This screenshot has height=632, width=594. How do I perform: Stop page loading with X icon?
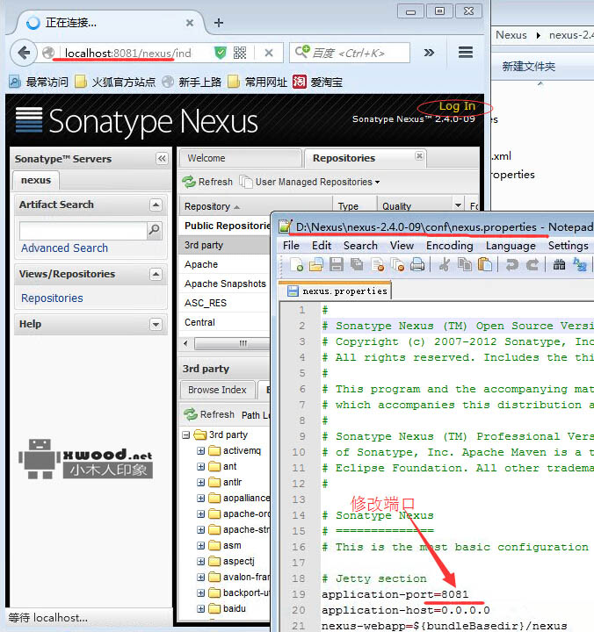coord(269,53)
